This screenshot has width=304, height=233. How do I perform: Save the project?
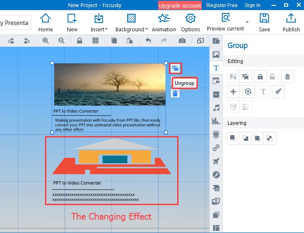pos(264,23)
